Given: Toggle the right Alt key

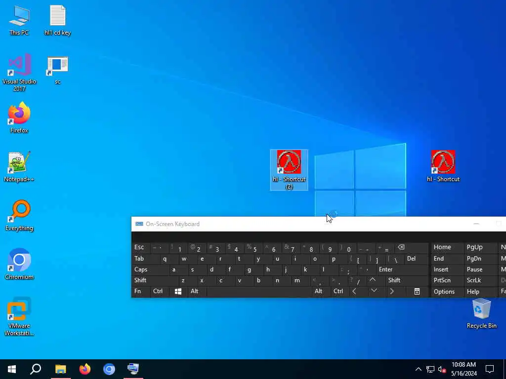Looking at the screenshot, I should [321, 291].
